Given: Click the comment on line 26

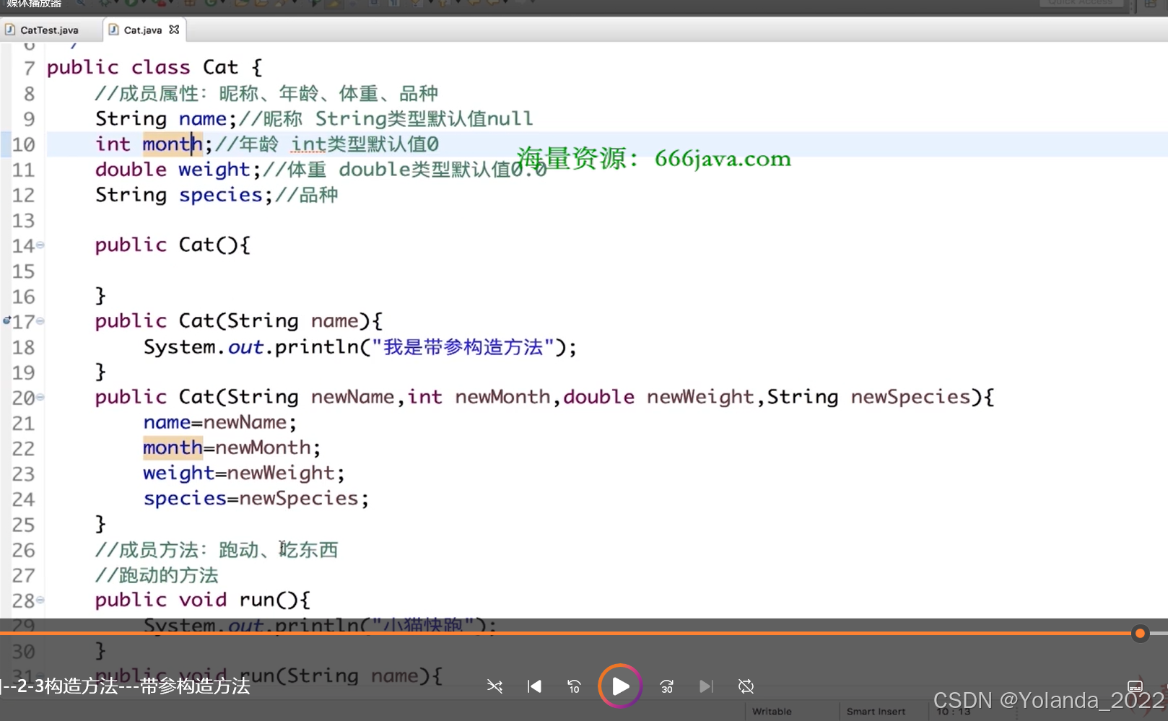Looking at the screenshot, I should coord(217,550).
